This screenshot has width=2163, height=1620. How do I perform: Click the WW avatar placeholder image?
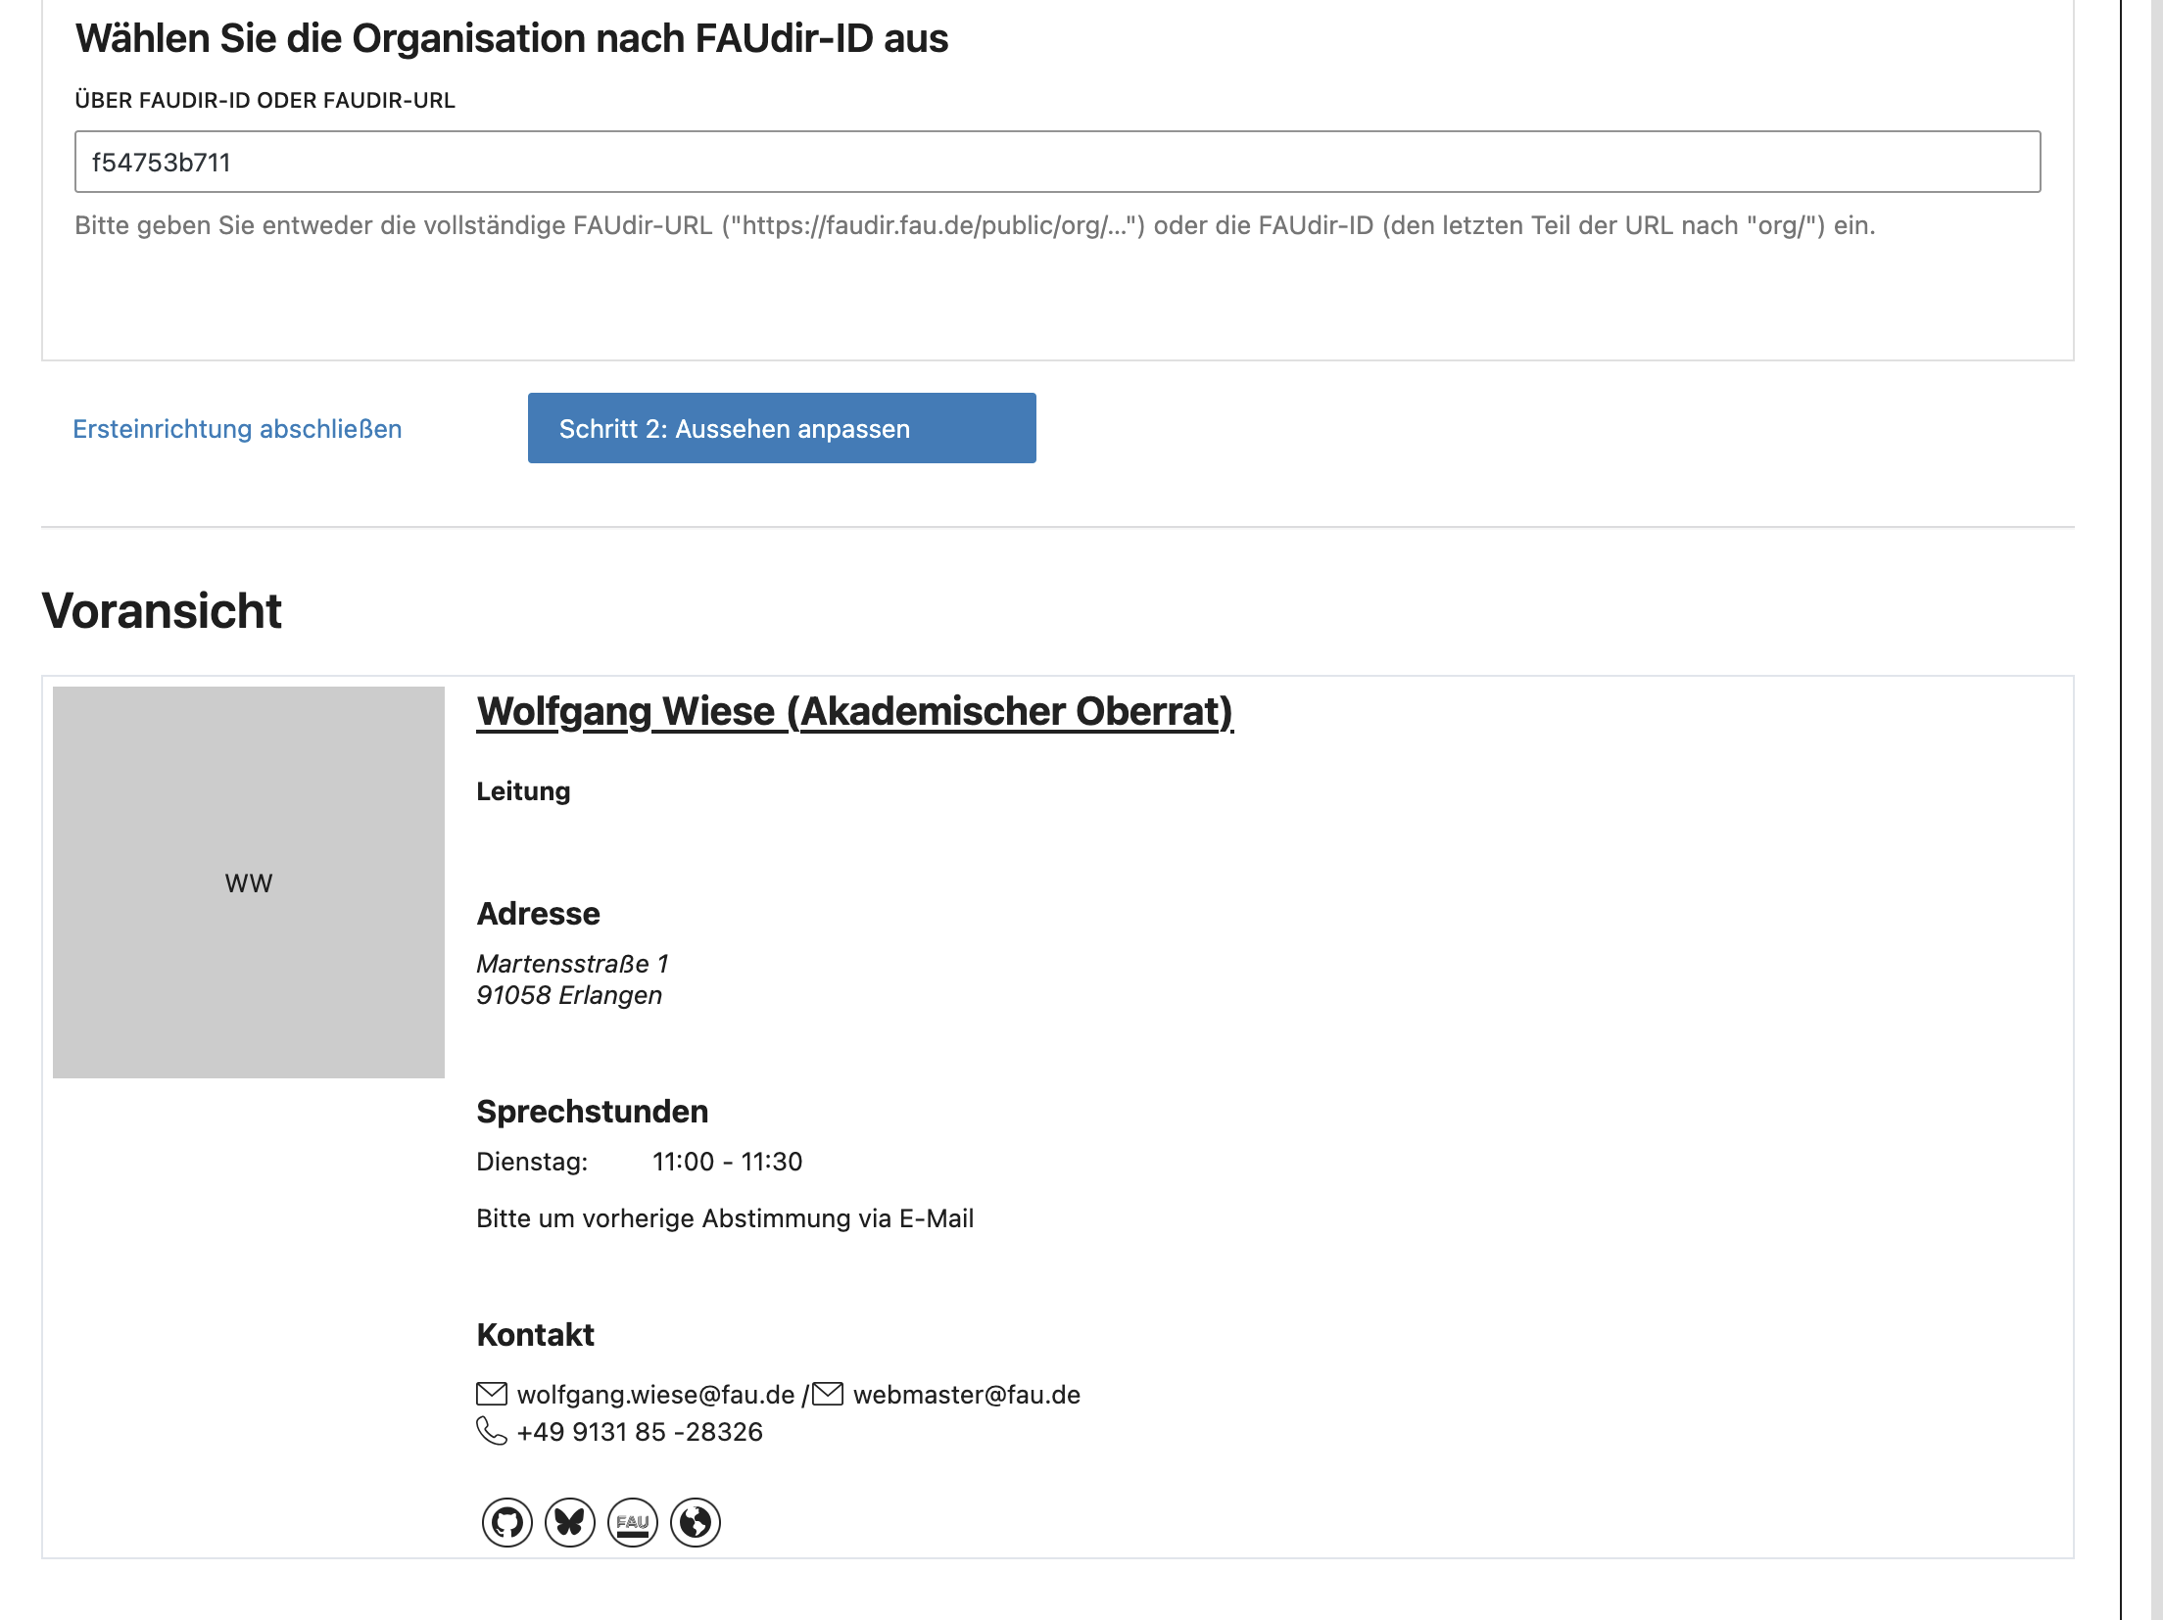pos(249,882)
